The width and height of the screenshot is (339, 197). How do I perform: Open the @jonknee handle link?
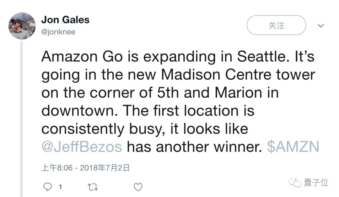(58, 32)
